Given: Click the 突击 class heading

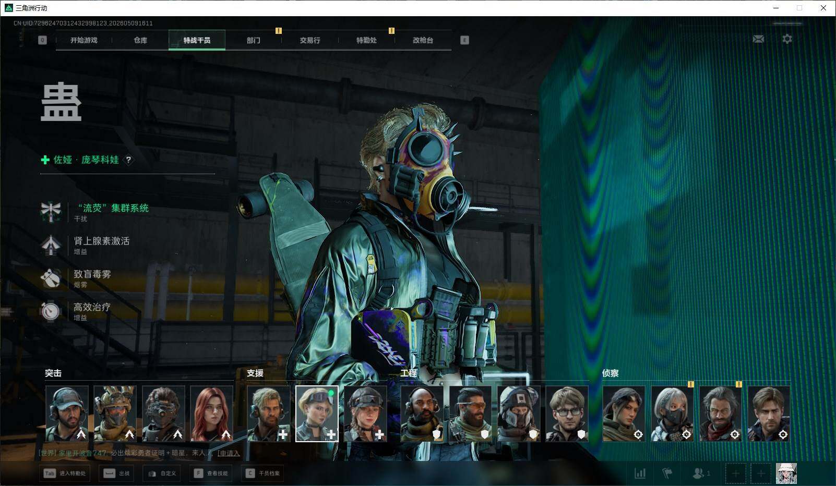Looking at the screenshot, I should click(53, 373).
